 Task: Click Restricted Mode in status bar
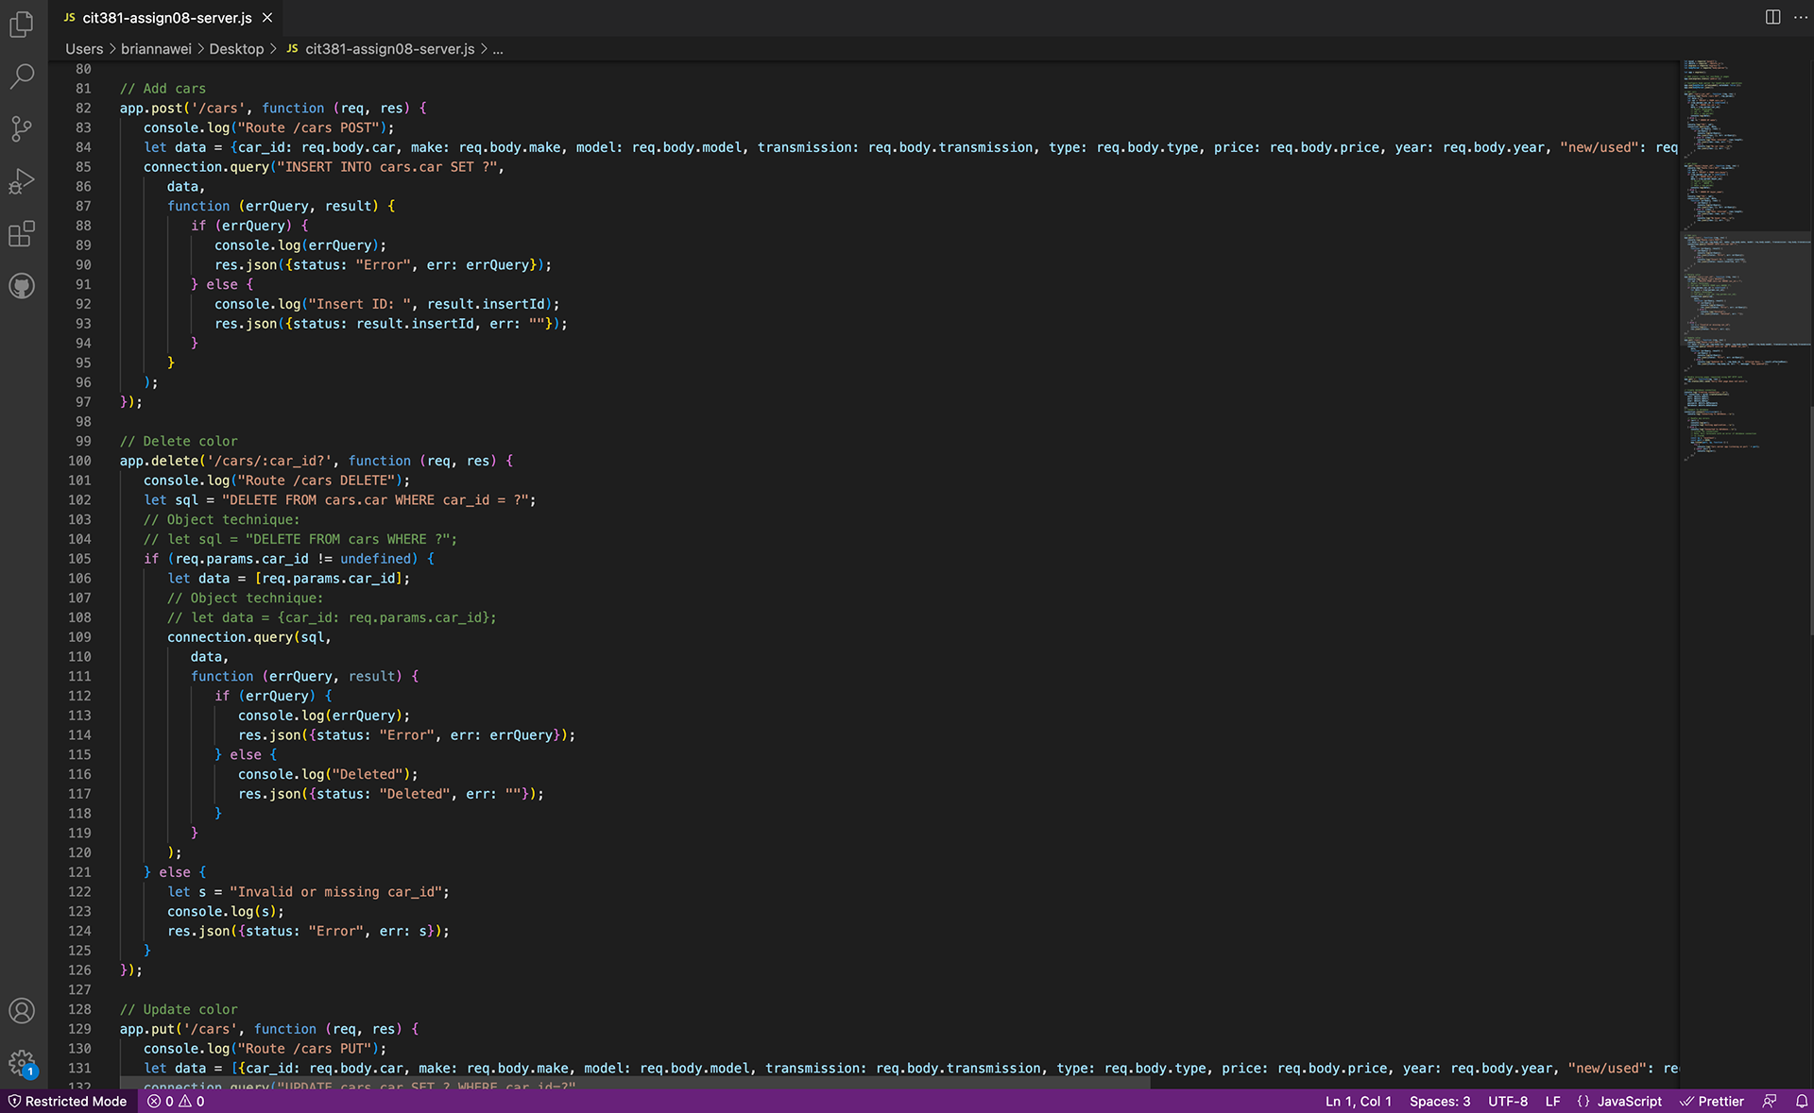coord(67,1102)
